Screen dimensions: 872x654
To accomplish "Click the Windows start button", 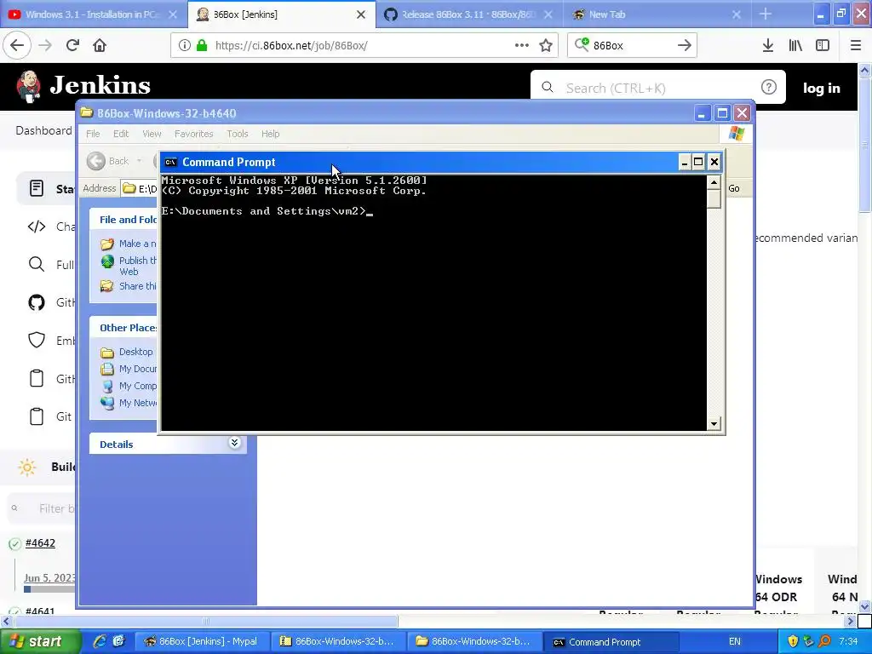I will 40,641.
